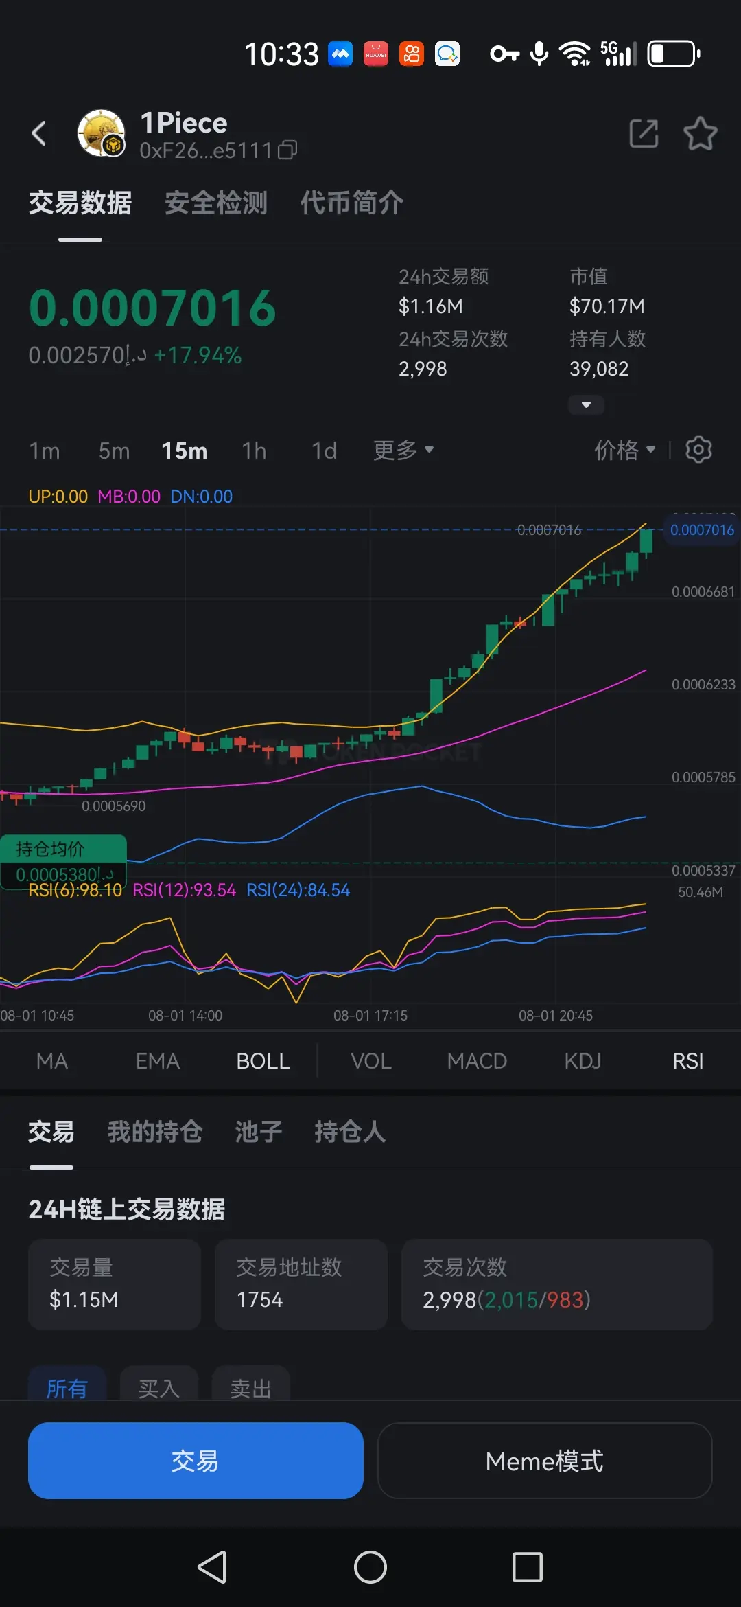Open the 更多 timeframe dropdown
The width and height of the screenshot is (741, 1607).
tap(403, 450)
